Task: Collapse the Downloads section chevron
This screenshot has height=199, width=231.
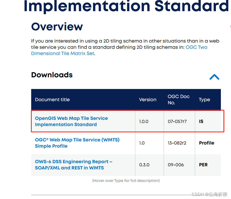Action: pyautogui.click(x=214, y=77)
